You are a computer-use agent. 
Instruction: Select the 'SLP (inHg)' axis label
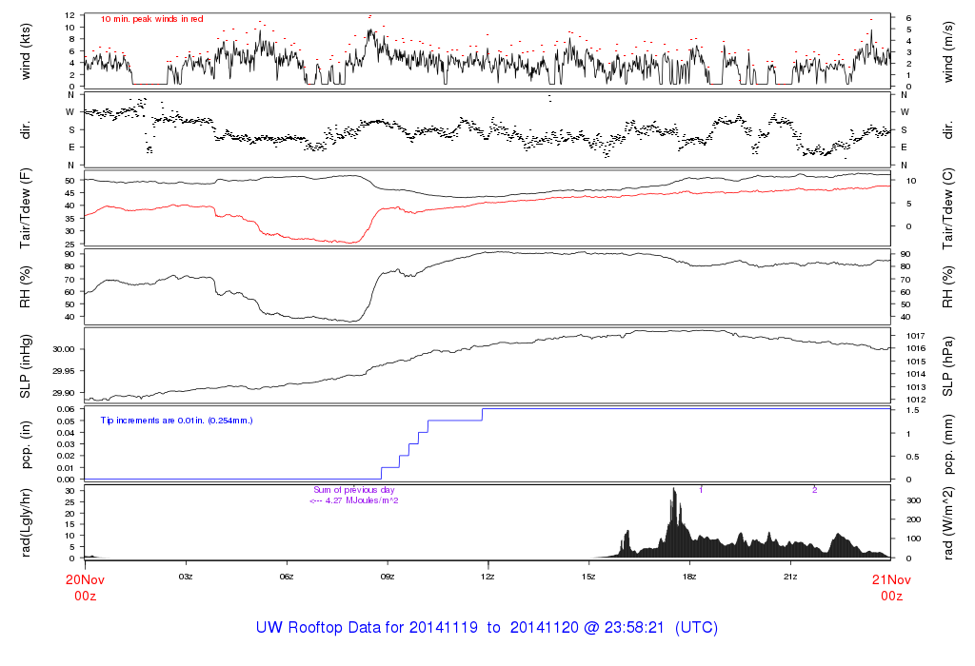(27, 366)
